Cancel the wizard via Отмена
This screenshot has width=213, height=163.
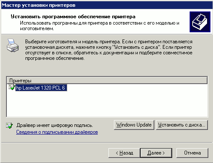tap(192, 153)
